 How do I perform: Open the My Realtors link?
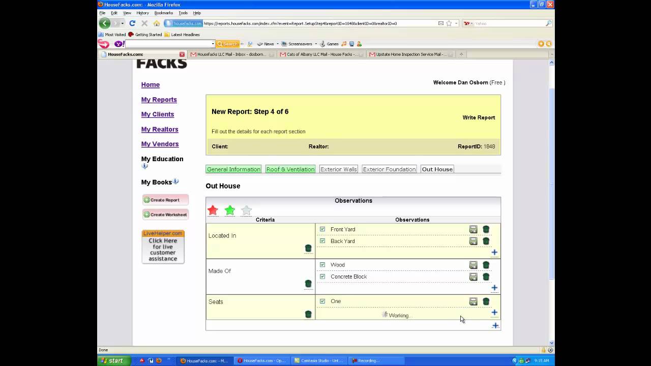point(160,129)
